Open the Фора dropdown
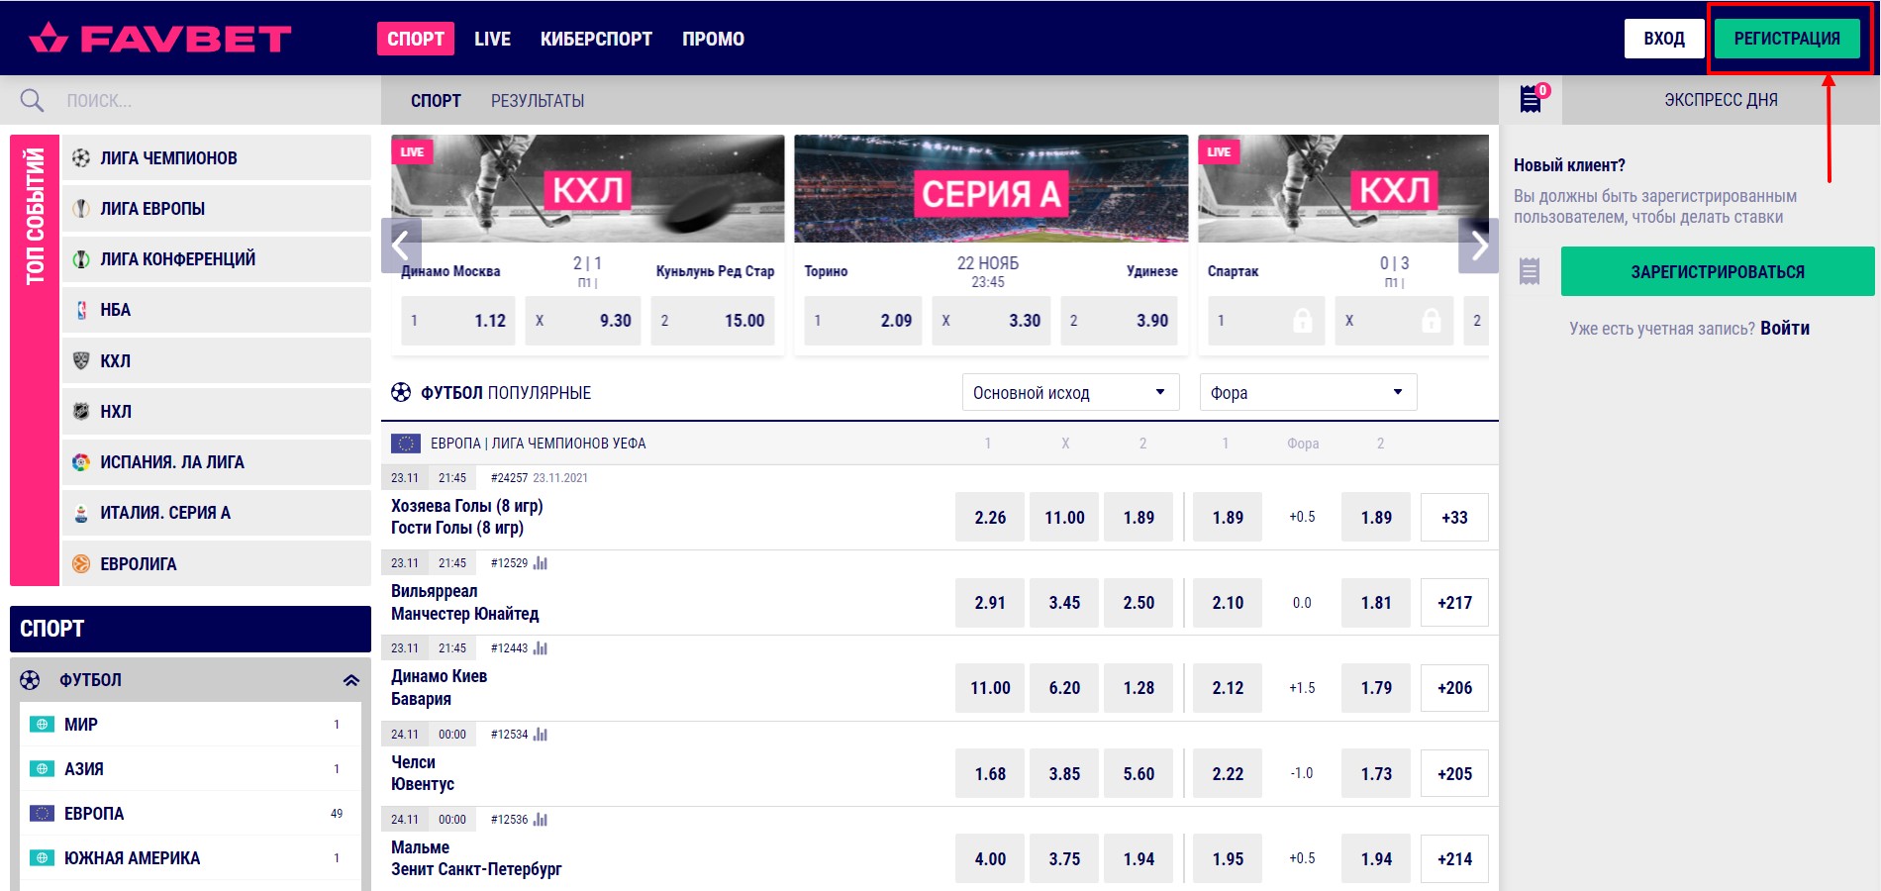The image size is (1881, 891). 1308,392
